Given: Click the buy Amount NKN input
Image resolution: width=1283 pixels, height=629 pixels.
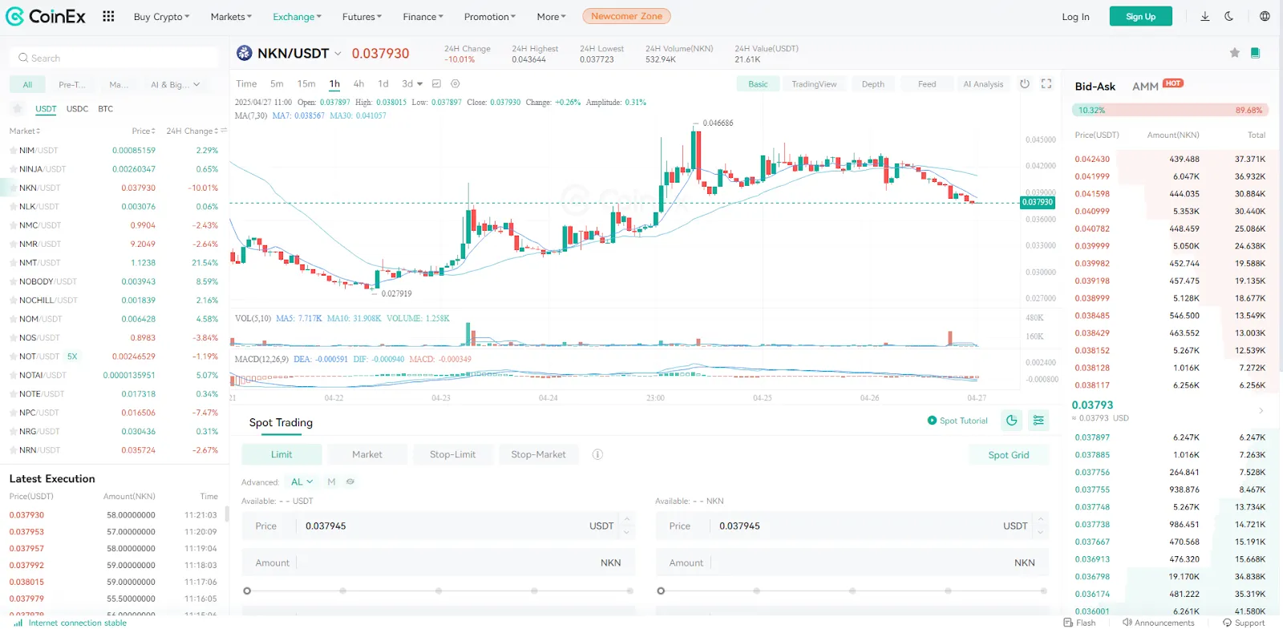Looking at the screenshot, I should click(439, 562).
